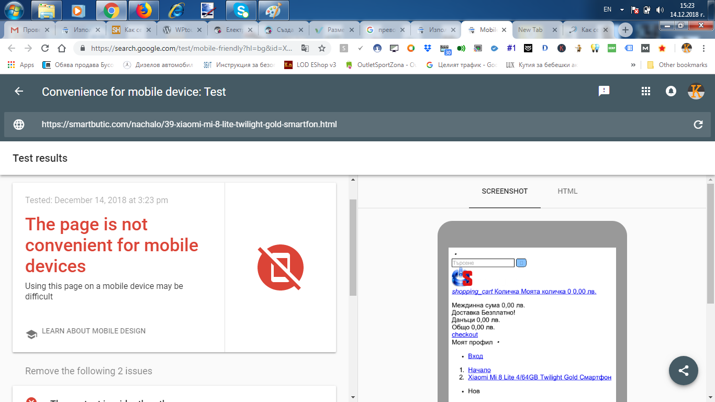Screen dimensions: 715x402
Task: Open the LOD EShop v3 bookmark
Action: (310, 65)
